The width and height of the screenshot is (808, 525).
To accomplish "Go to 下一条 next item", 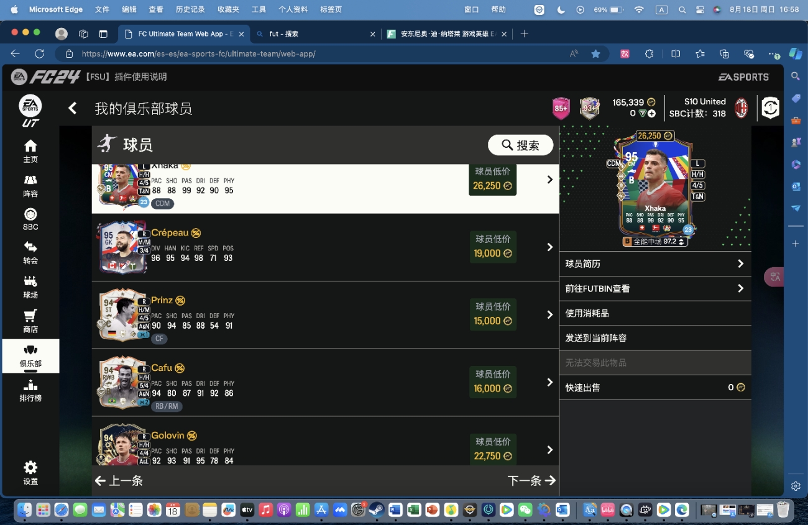I will tap(531, 481).
